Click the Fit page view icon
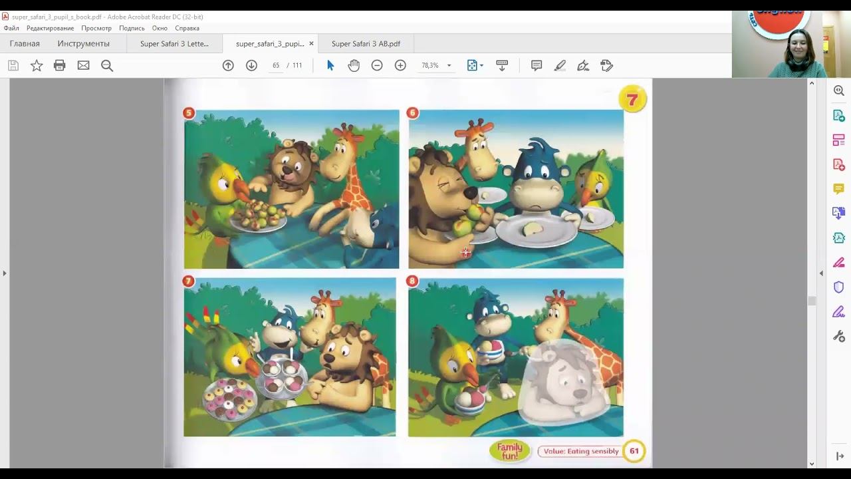The image size is (851, 479). [472, 65]
